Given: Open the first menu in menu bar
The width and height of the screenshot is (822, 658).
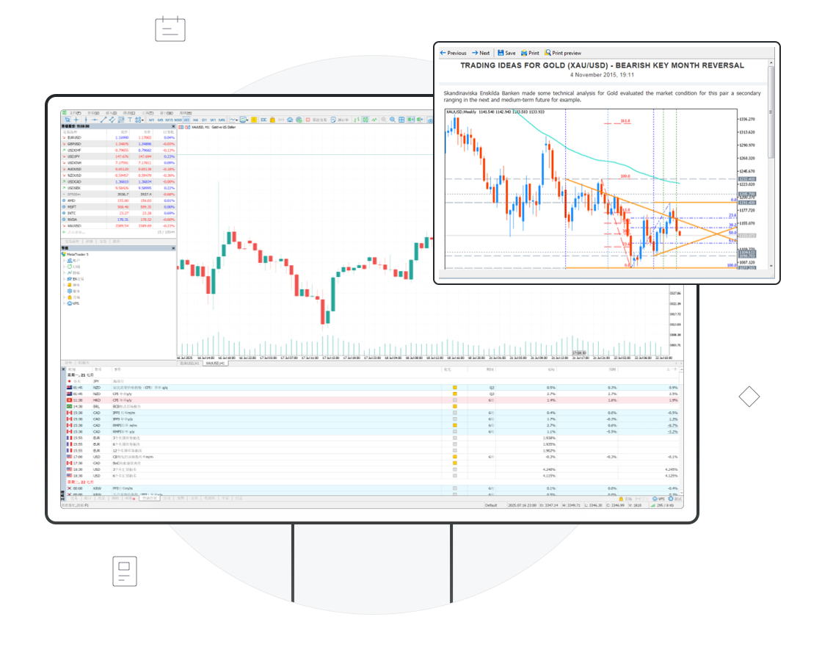Looking at the screenshot, I should point(76,113).
